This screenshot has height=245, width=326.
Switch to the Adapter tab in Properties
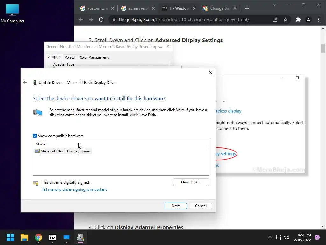(x=54, y=57)
